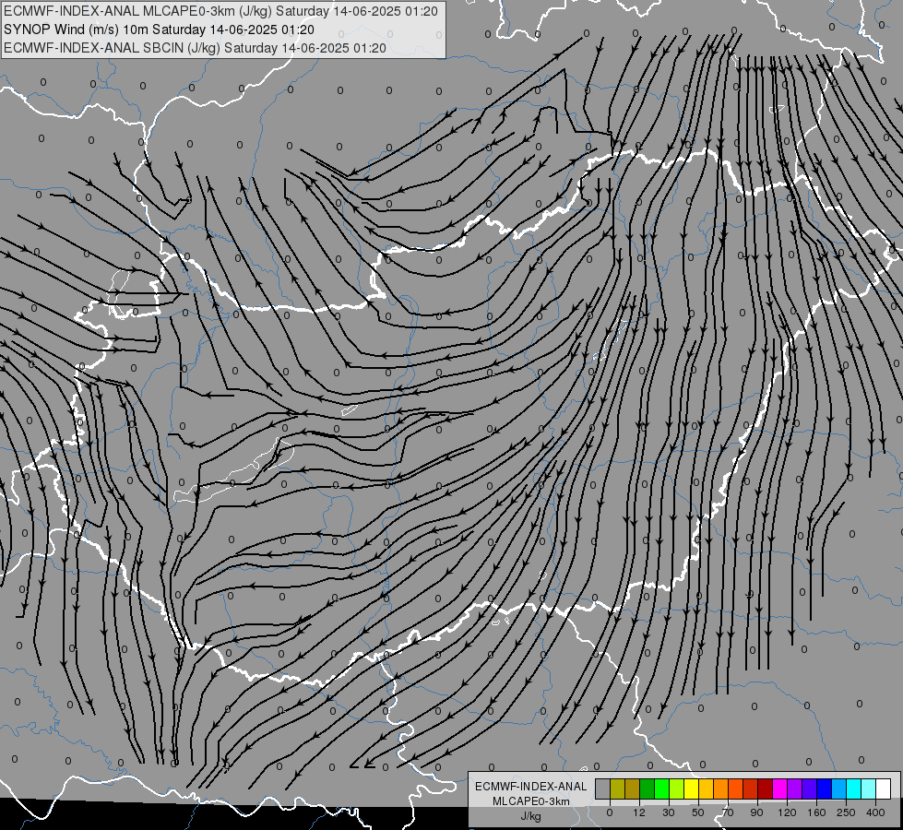Select the dark red swatch starting at 90
Viewport: 903px width, 830px height.
765,789
